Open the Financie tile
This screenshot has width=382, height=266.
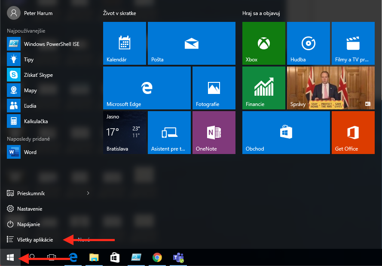pos(263,88)
